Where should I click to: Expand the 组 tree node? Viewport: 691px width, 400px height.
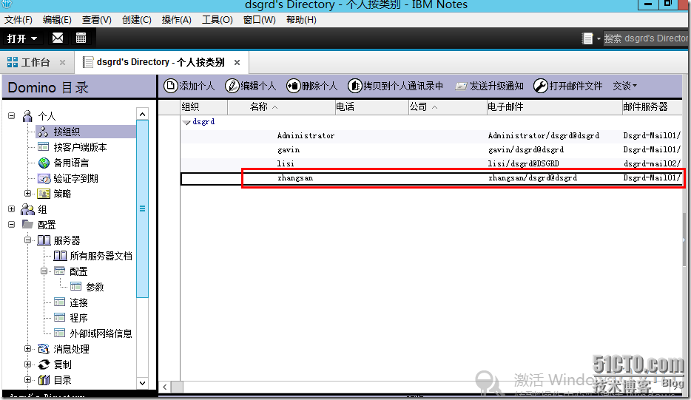11,209
